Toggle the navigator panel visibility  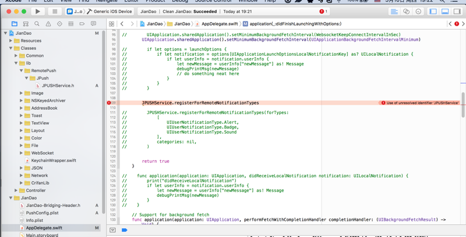tap(433, 12)
